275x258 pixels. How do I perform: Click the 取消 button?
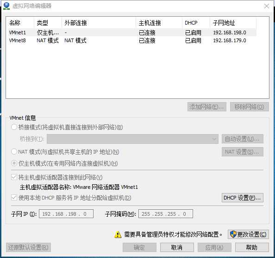pyautogui.click(x=177, y=247)
